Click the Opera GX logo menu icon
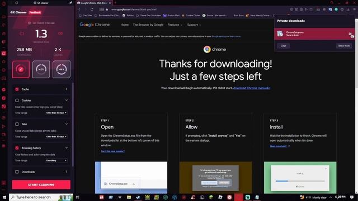358x201 pixels. tap(3, 3)
